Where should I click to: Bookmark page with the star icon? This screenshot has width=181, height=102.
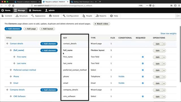point(153,5)
